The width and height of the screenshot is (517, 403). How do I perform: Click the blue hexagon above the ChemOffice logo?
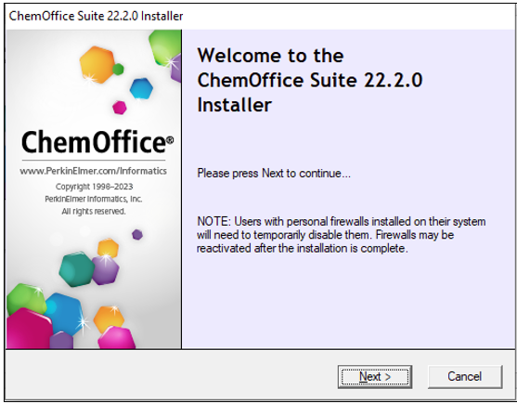(141, 88)
